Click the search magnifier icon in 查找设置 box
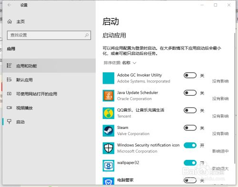The width and height of the screenshot is (238, 187). tap(87, 35)
